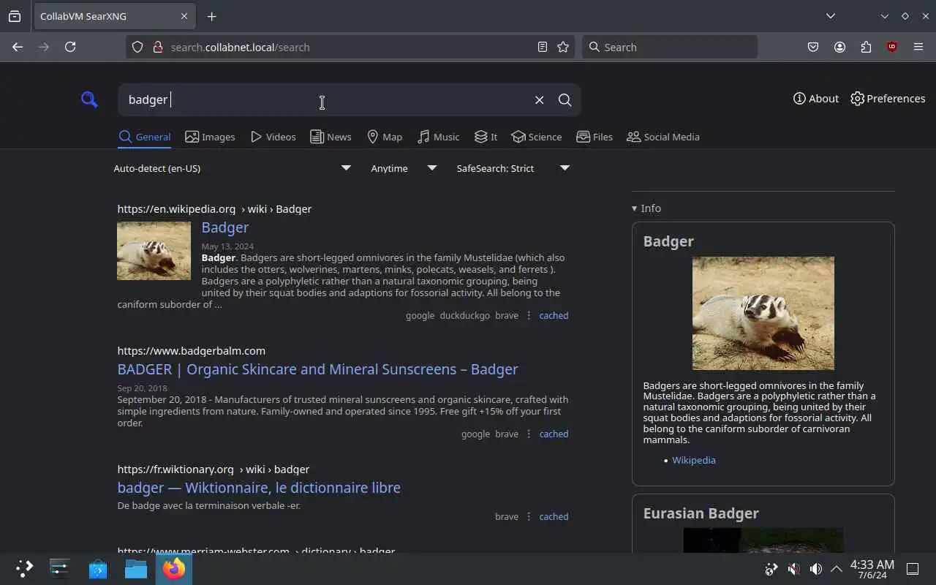
Task: Open System Settings icon in the taskbar
Action: tap(60, 569)
